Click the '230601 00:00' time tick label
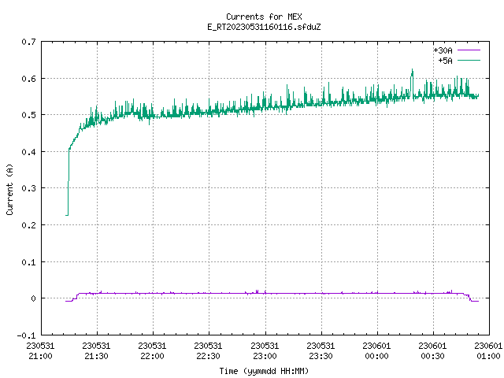The width and height of the screenshot is (504, 378). point(376,350)
